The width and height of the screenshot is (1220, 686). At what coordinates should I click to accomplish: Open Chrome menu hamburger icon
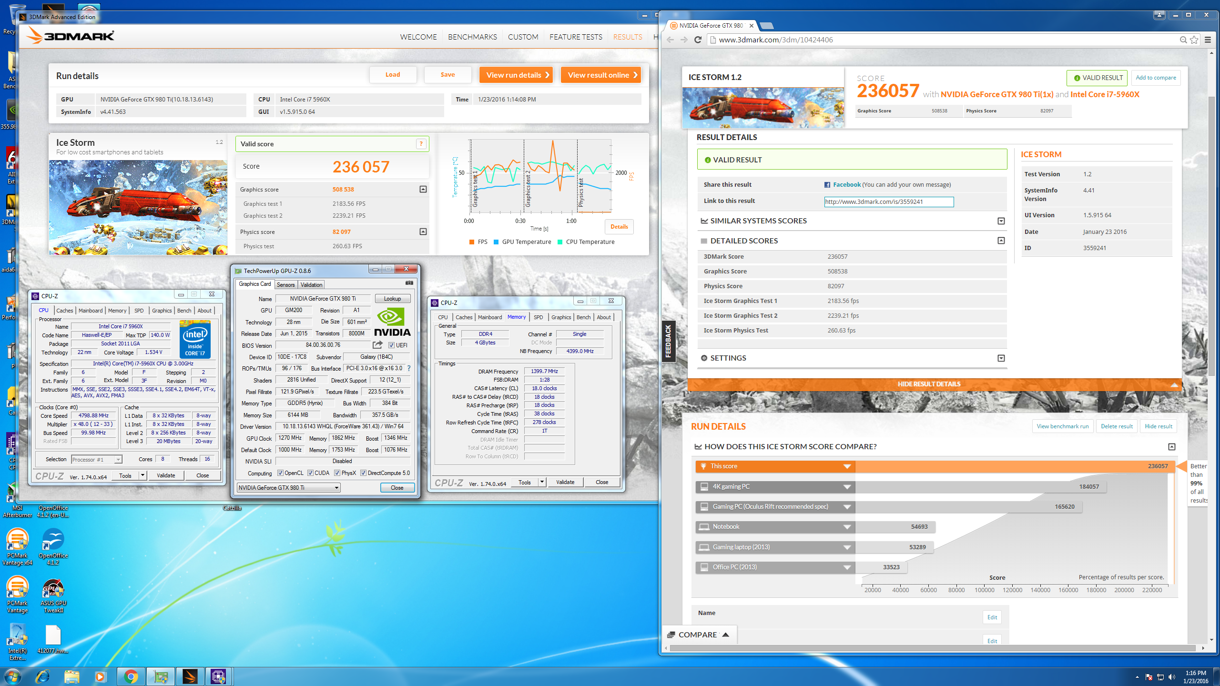click(1208, 40)
